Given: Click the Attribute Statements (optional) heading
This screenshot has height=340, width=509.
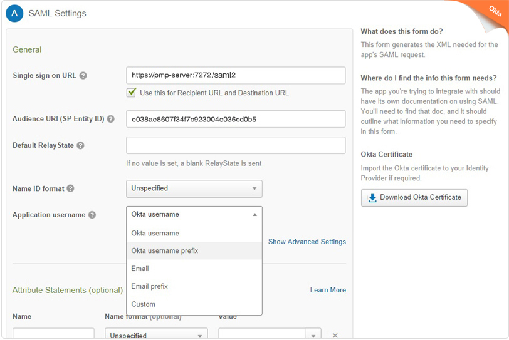Looking at the screenshot, I should point(68,290).
